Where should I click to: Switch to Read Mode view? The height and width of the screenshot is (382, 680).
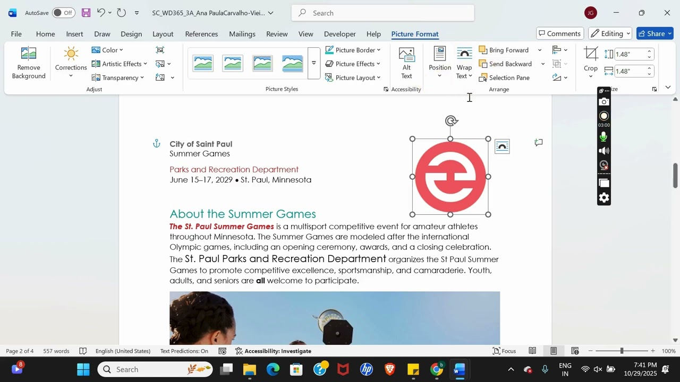[532, 351]
